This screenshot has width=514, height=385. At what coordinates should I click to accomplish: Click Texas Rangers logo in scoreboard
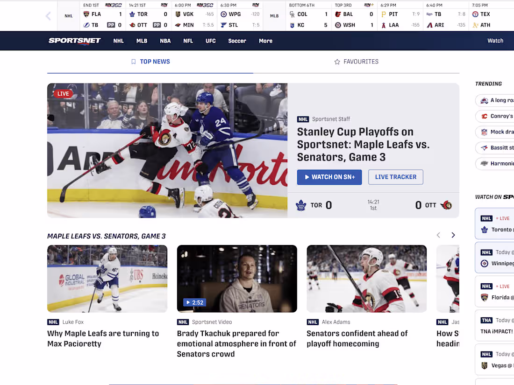tap(475, 14)
